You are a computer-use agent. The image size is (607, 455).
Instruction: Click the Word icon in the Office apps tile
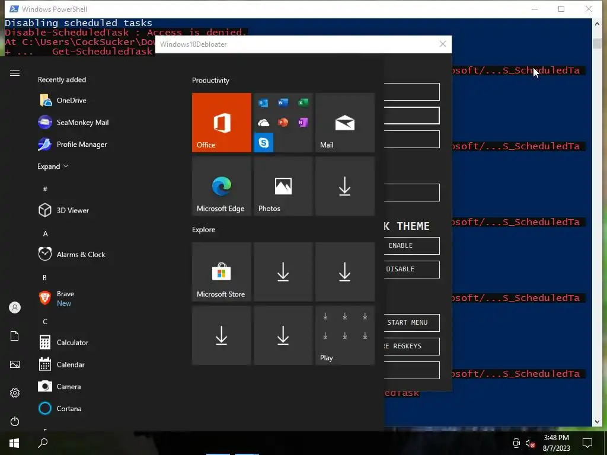283,102
